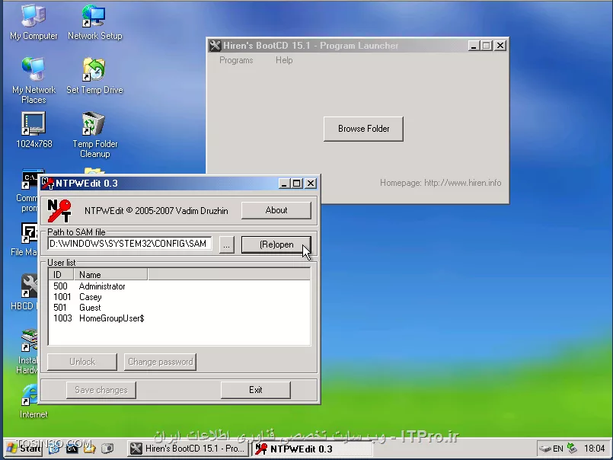The height and width of the screenshot is (460, 613).
Task: Click the Path to SAM file input field
Action: click(x=129, y=244)
